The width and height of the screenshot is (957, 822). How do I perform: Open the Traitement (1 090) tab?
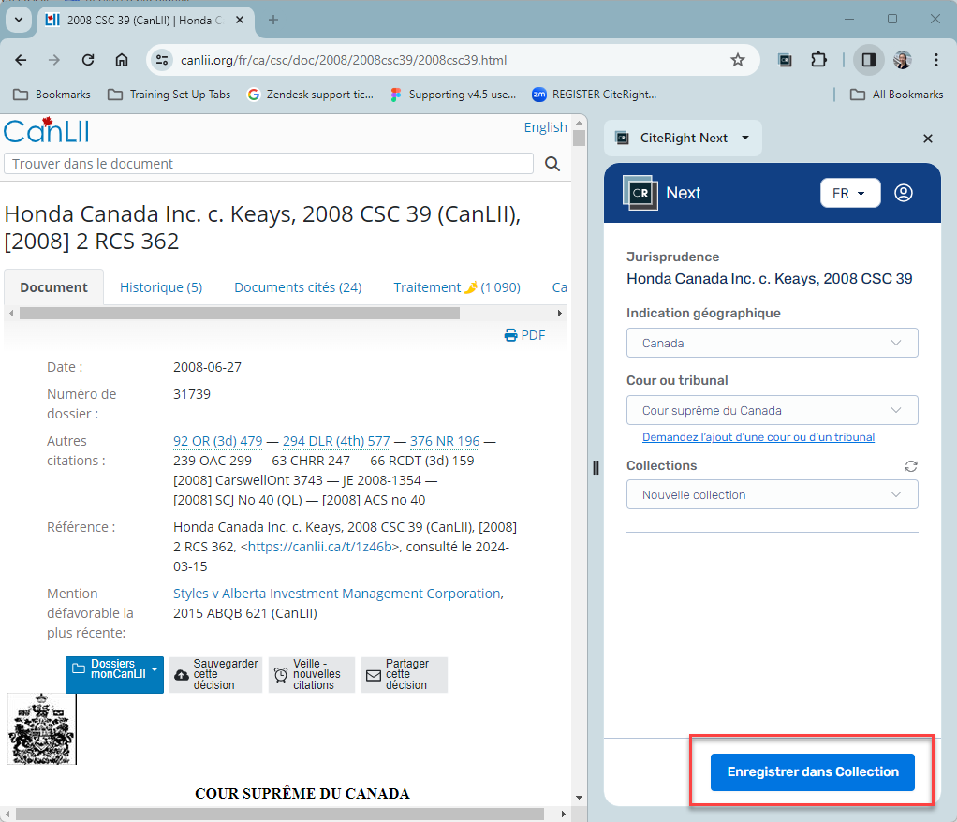pos(457,287)
